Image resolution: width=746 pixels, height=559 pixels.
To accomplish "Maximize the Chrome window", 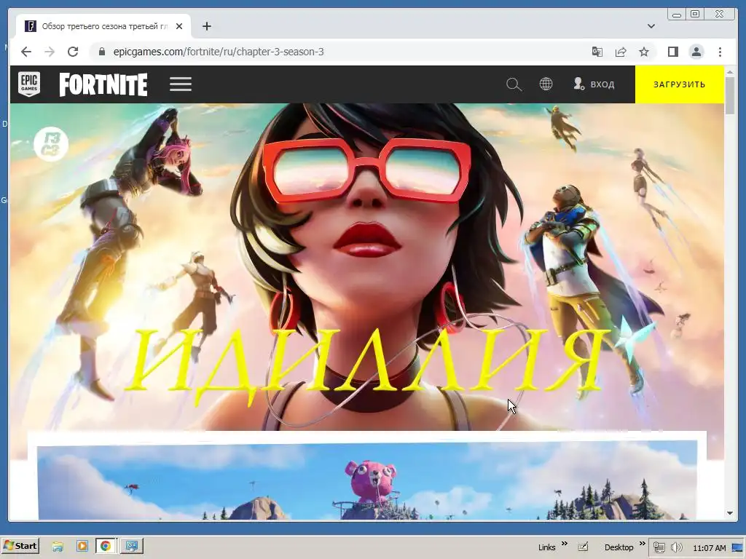I will 695,15.
